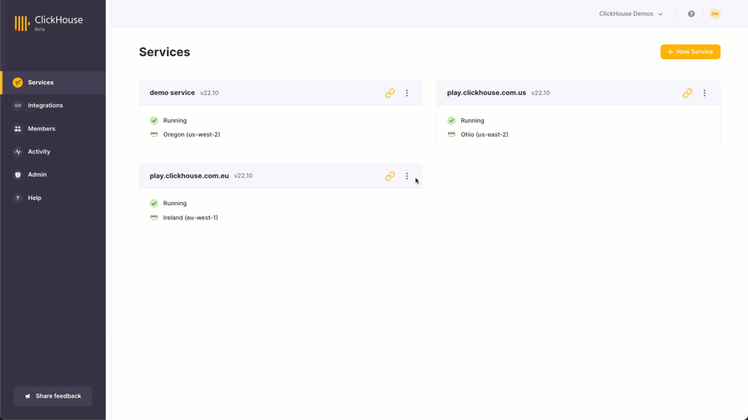Expand the ClickHouse Demos organization dropdown
Viewport: 748px width, 420px height.
pyautogui.click(x=631, y=14)
